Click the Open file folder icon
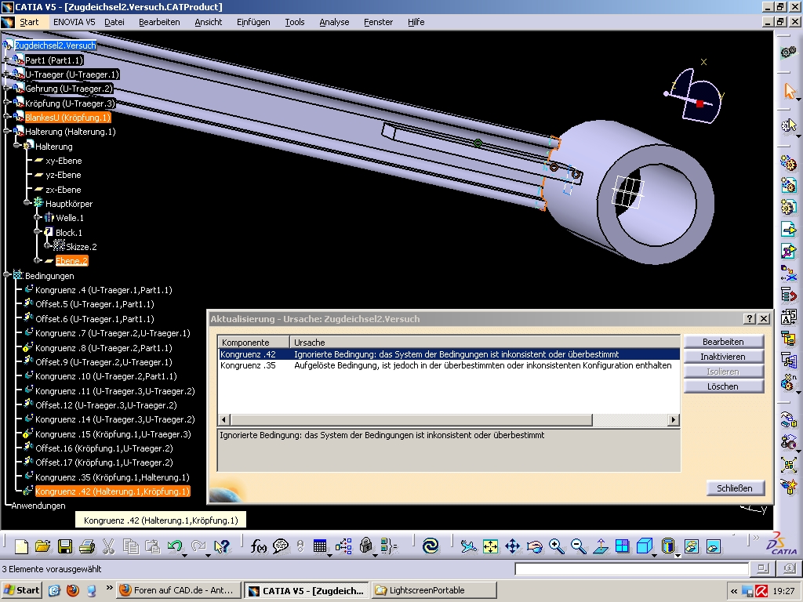 coord(43,546)
